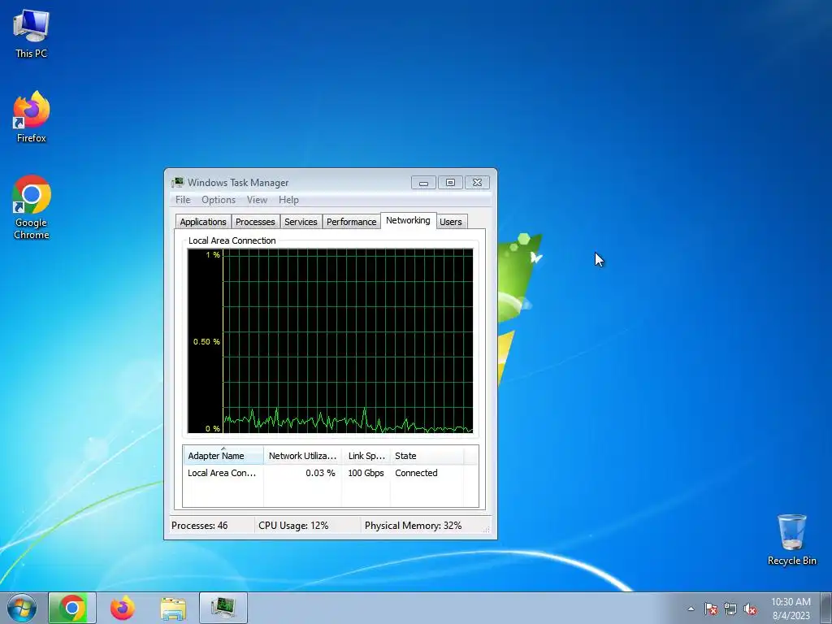Open Firefox from the taskbar

click(x=123, y=608)
